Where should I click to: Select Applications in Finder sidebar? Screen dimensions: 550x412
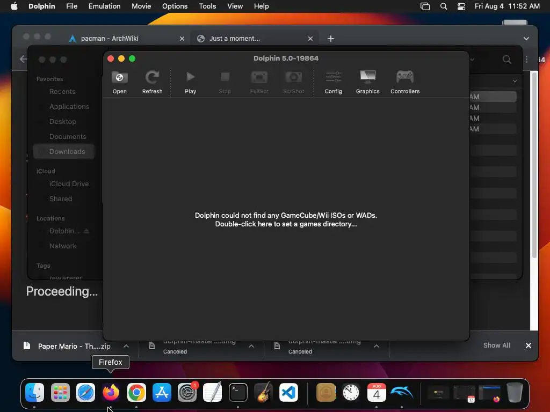click(69, 107)
